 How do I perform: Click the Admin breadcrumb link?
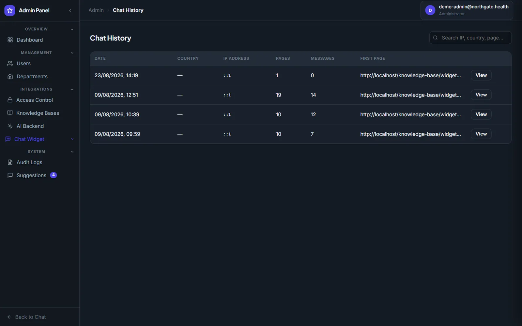[96, 10]
